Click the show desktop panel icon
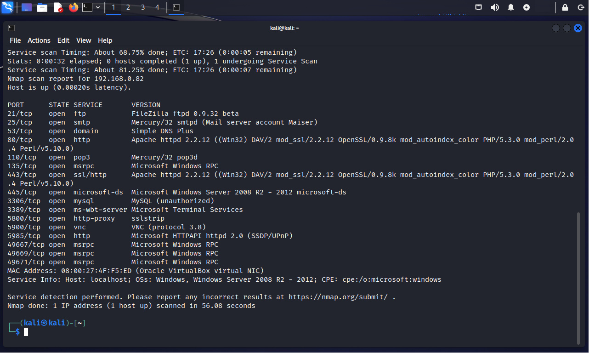The image size is (589, 353). click(x=27, y=7)
